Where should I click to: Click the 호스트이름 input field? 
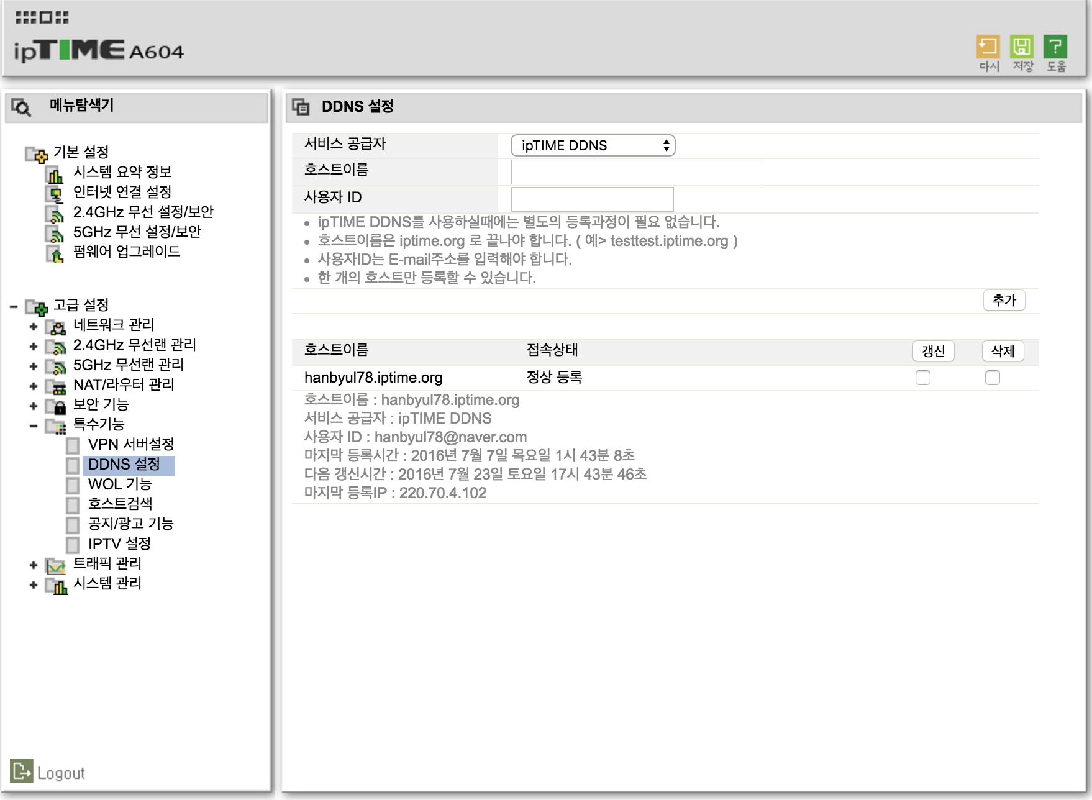tap(637, 172)
